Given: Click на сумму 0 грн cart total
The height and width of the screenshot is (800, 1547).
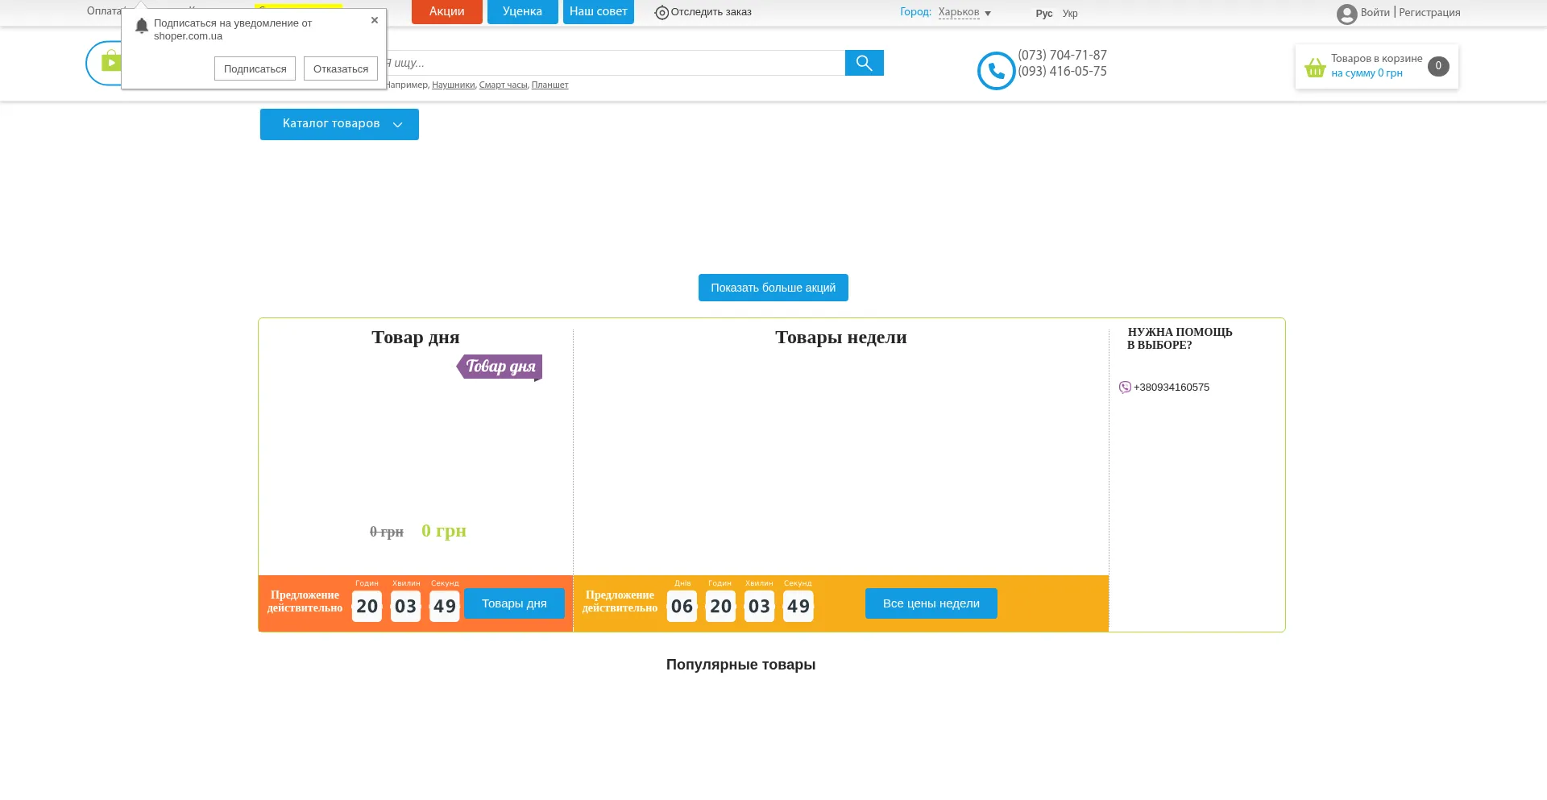Looking at the screenshot, I should 1367,73.
